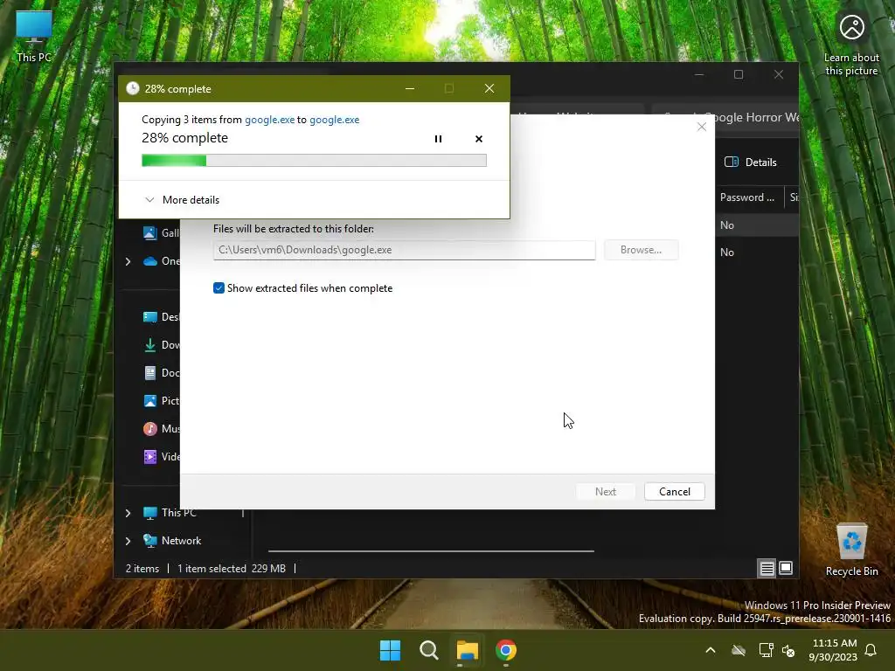
Task: Open Pictures folder in sidebar
Action: pos(162,400)
